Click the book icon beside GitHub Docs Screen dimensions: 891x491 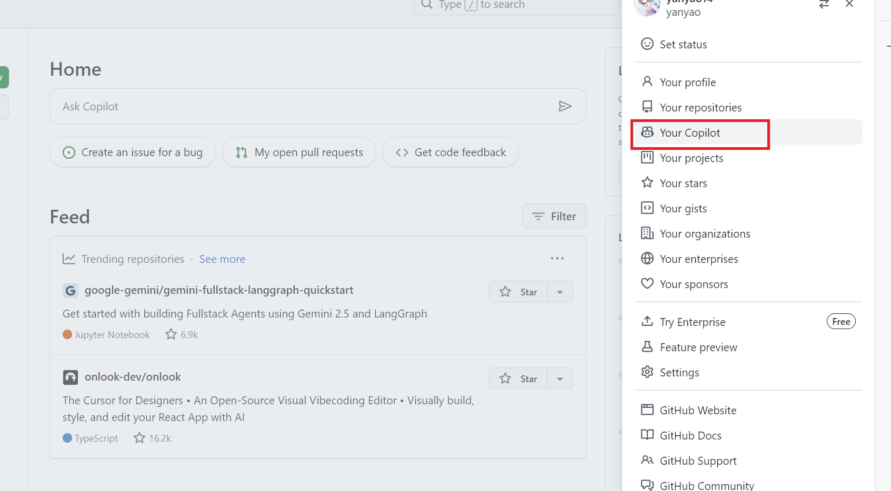coord(647,435)
